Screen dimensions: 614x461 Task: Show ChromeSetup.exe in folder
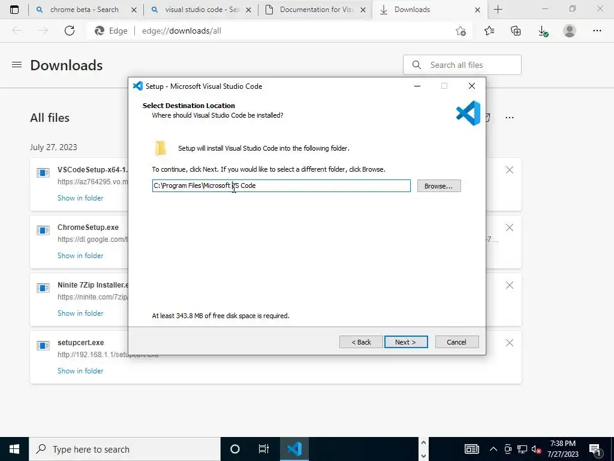pyautogui.click(x=80, y=256)
